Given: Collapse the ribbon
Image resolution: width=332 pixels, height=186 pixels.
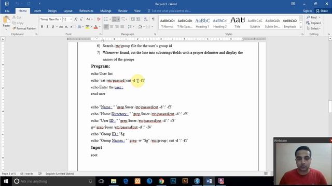Looking at the screenshot, I should (x=328, y=34).
